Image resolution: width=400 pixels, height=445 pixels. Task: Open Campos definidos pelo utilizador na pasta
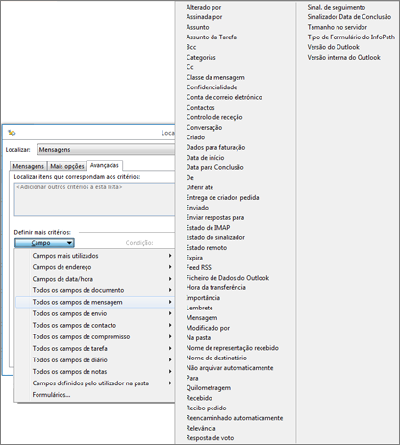tap(95, 383)
